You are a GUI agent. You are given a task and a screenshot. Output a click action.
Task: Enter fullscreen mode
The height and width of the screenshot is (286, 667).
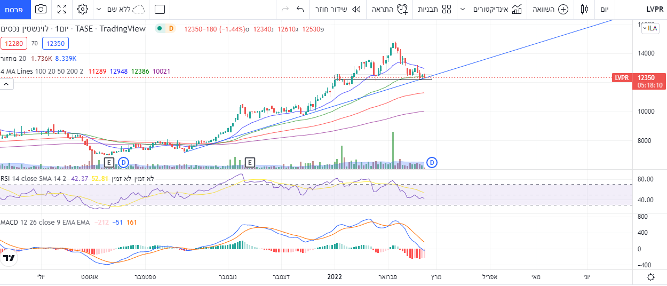(x=62, y=9)
